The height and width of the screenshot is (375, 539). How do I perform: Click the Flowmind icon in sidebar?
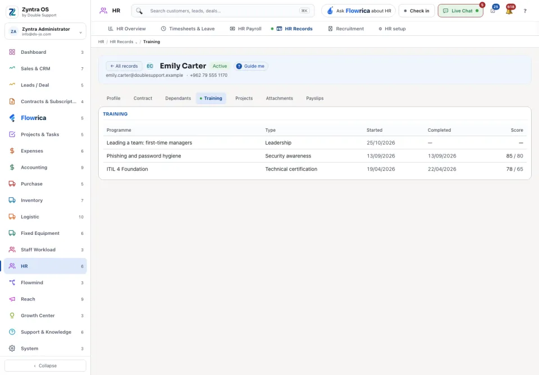(12, 283)
